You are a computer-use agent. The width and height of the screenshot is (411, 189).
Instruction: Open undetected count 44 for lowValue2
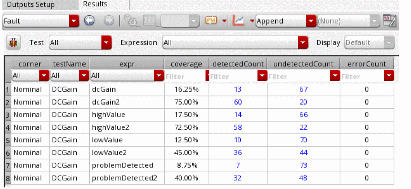coord(303,152)
